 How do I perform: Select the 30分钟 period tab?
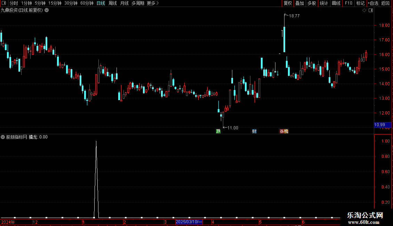71,3
